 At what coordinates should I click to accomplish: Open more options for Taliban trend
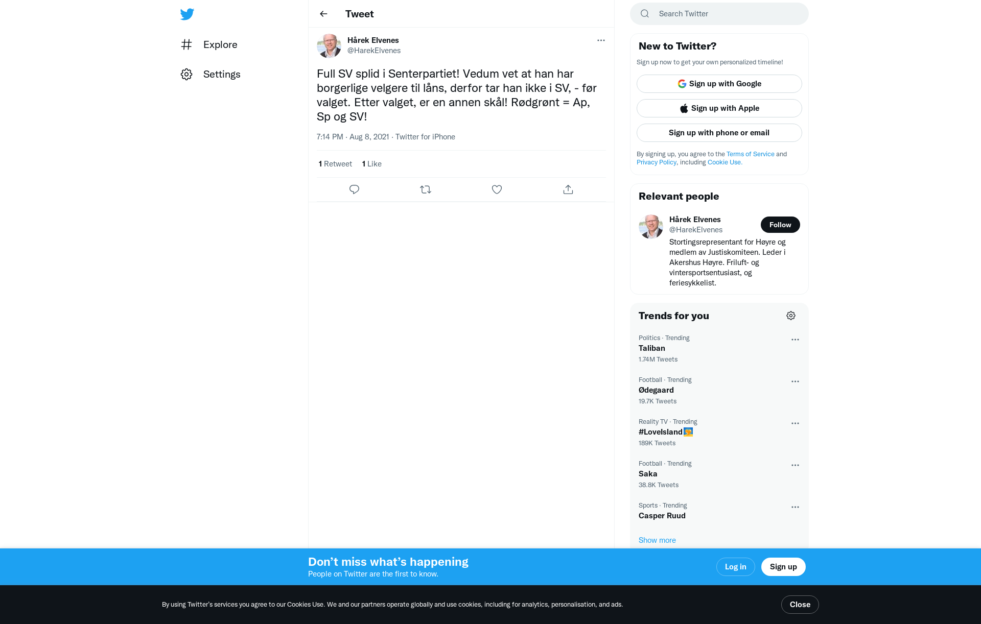[x=795, y=340]
